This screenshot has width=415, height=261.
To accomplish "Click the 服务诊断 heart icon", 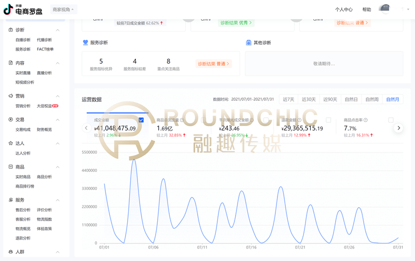I will click(x=86, y=43).
